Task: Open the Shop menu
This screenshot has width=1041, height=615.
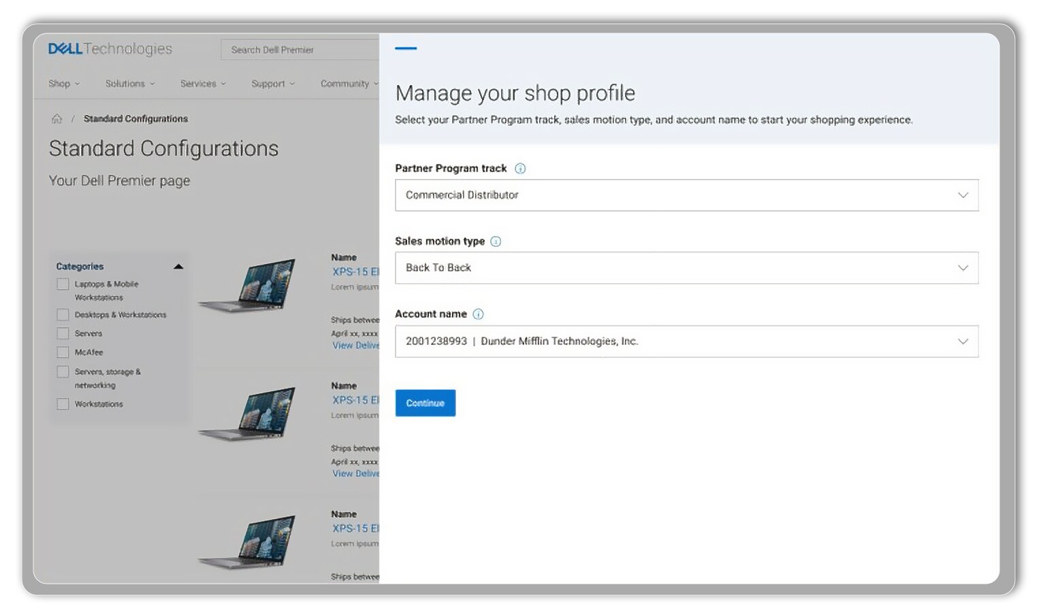Action: [63, 84]
